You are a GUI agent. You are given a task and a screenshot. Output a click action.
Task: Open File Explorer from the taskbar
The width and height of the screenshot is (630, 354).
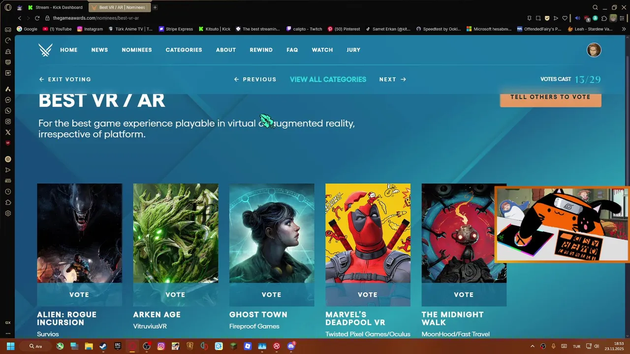89,346
